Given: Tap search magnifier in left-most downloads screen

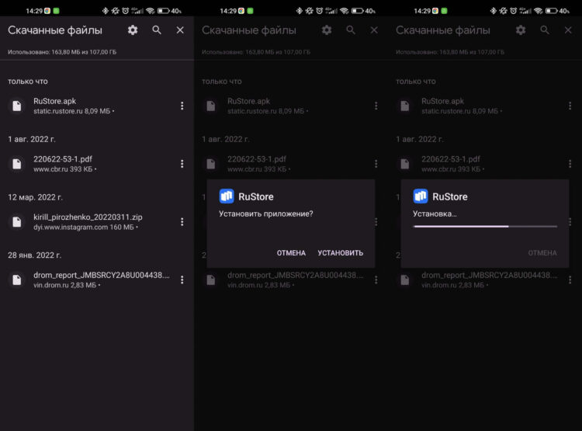Looking at the screenshot, I should [157, 30].
